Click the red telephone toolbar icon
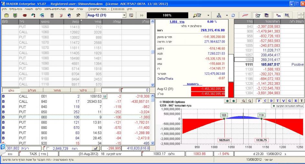This screenshot has height=164, width=305. coord(24,15)
